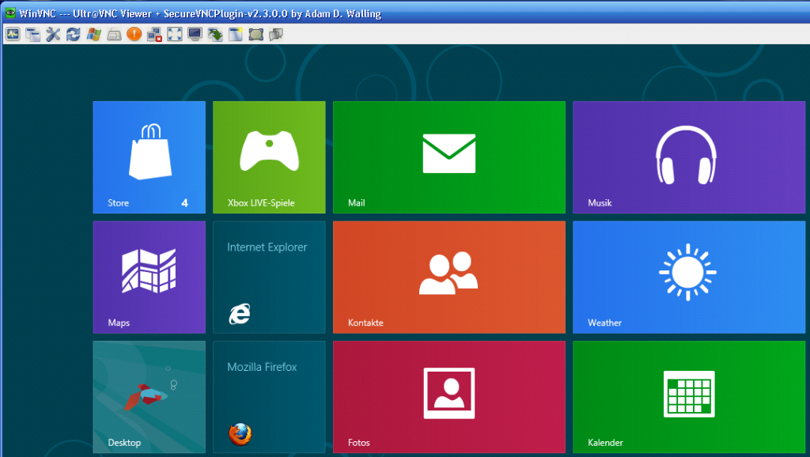Click the keyboard custom key icon
The image size is (810, 457).
click(x=114, y=35)
